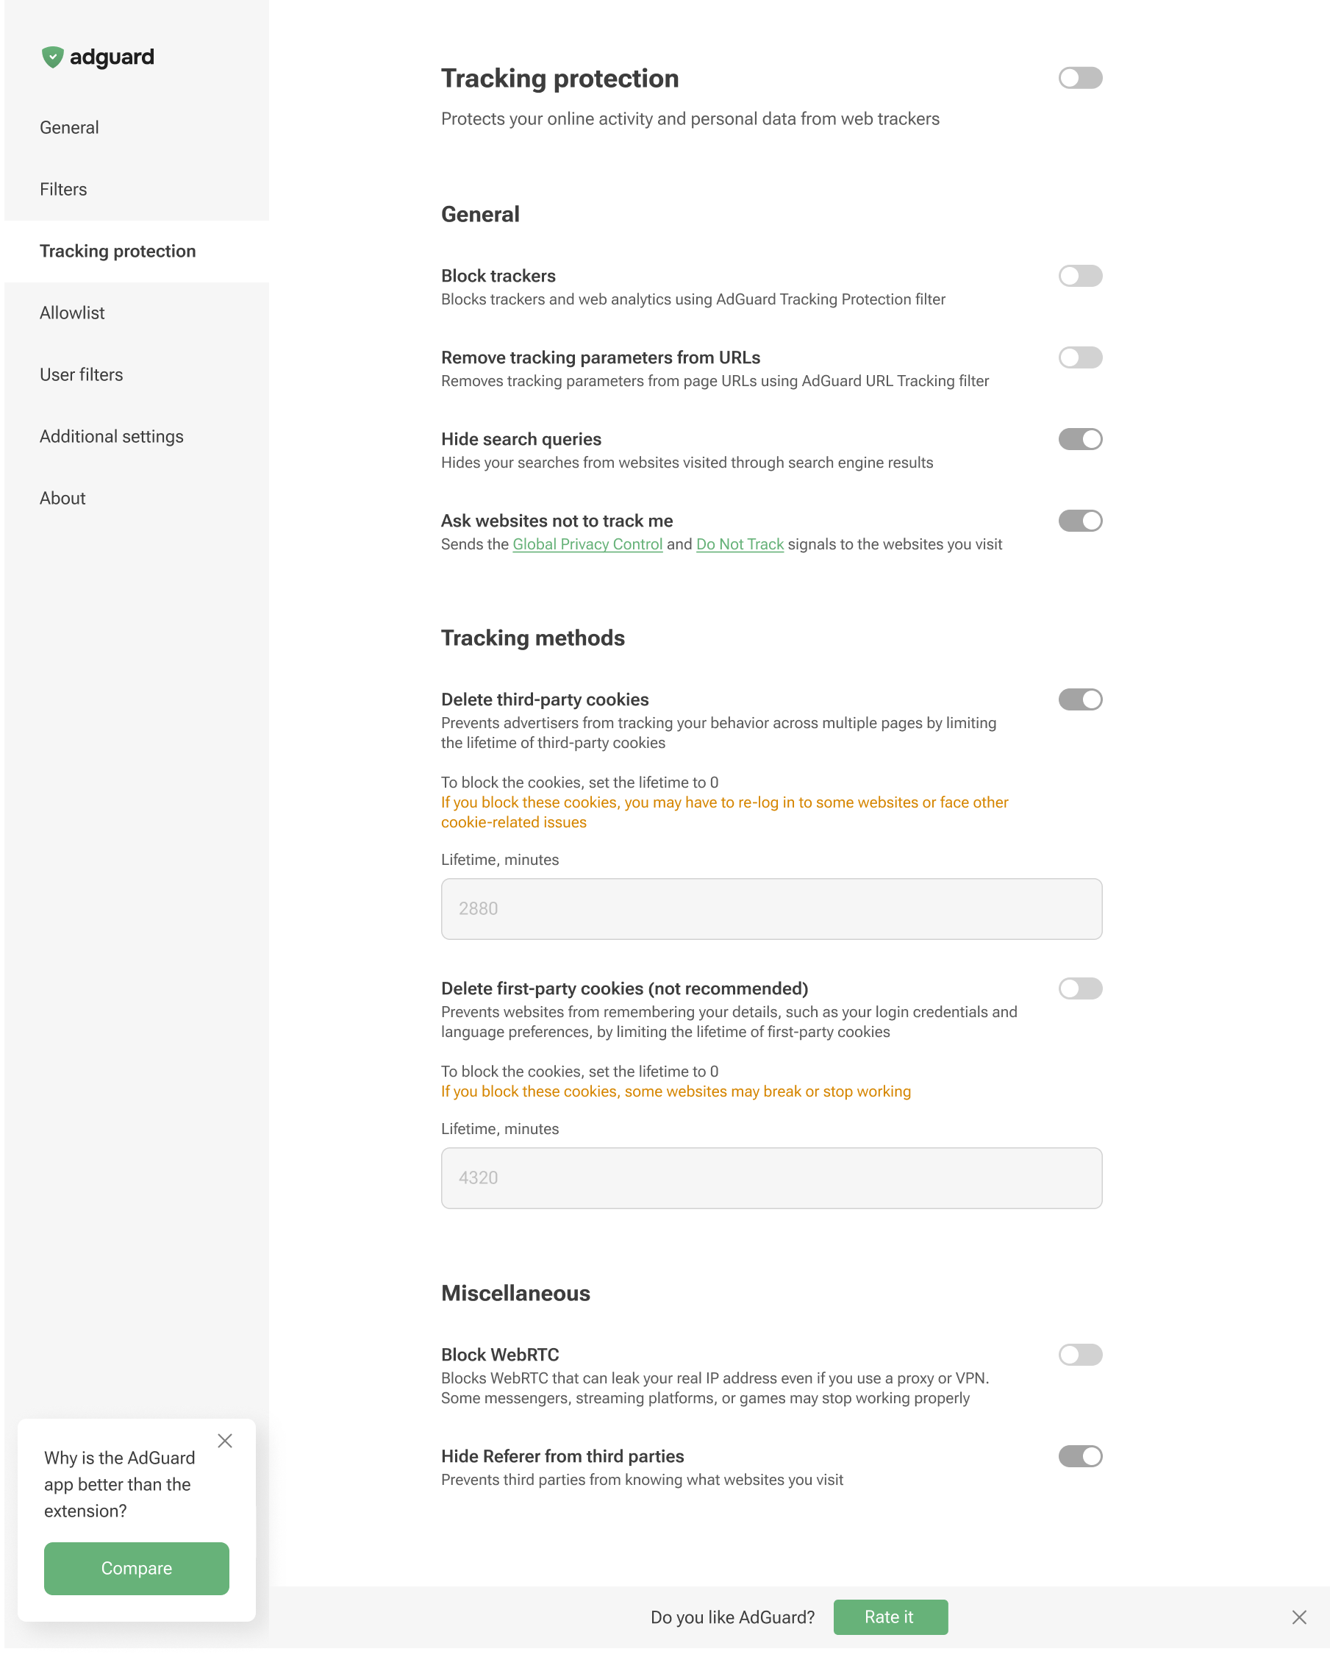
Task: Go to Additional settings
Action: 112,436
